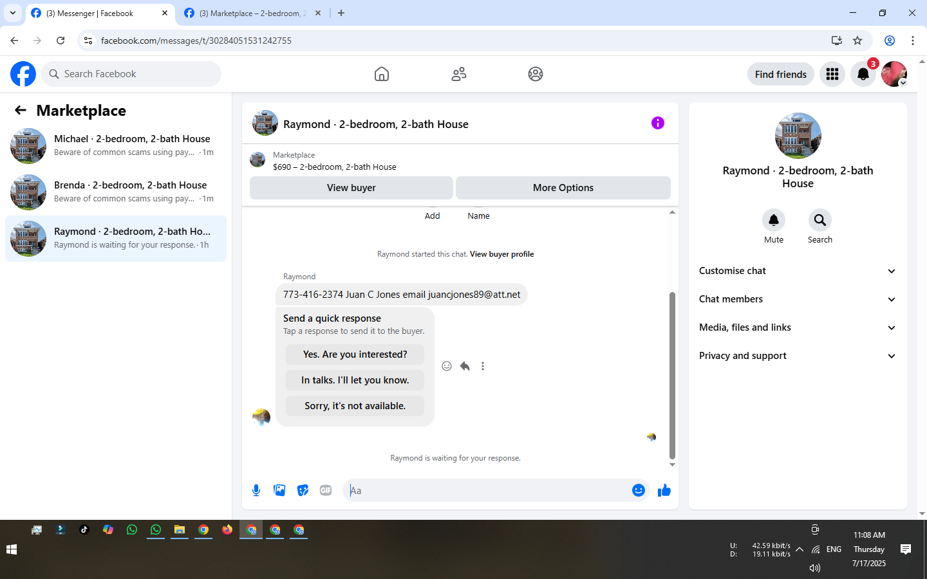Open the Friends icon in top navigation

(459, 74)
